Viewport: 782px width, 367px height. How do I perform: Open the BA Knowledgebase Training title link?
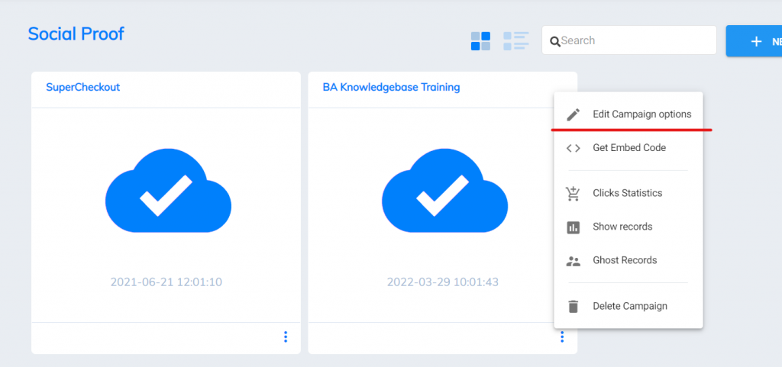392,87
